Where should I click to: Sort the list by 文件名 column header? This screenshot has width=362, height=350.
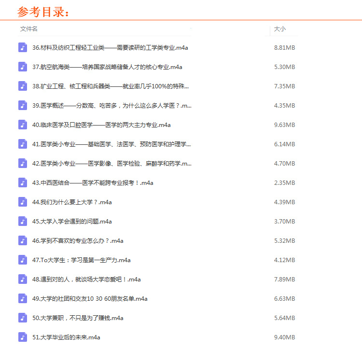click(29, 29)
